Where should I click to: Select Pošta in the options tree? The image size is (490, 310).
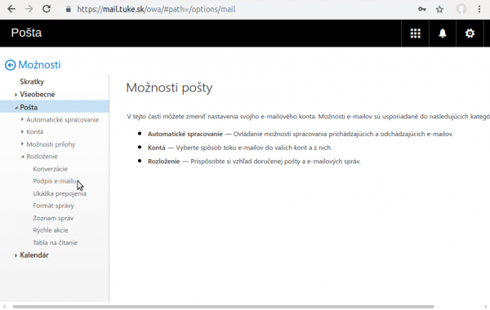click(29, 108)
